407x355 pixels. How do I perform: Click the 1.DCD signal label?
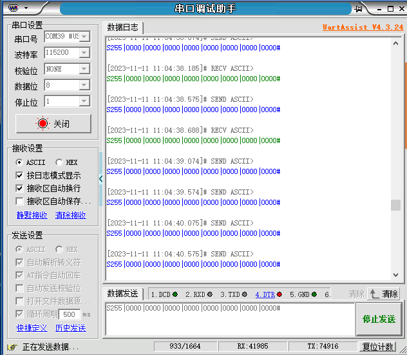point(160,294)
